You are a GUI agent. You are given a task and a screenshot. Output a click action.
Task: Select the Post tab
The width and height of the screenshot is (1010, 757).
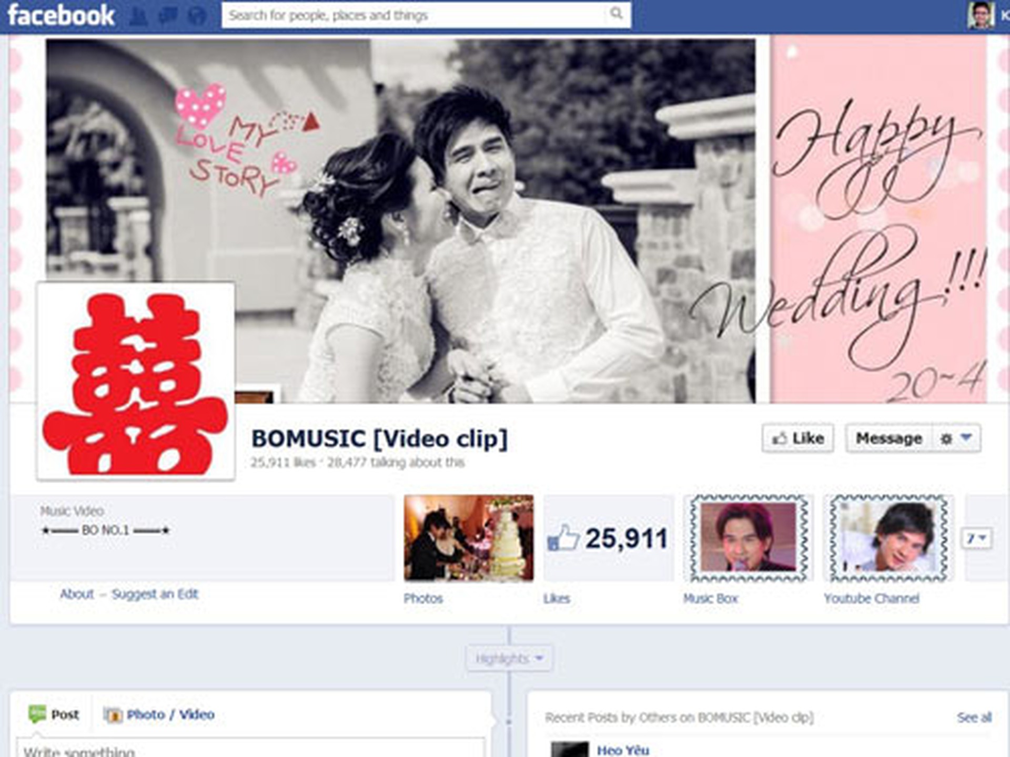(x=54, y=714)
